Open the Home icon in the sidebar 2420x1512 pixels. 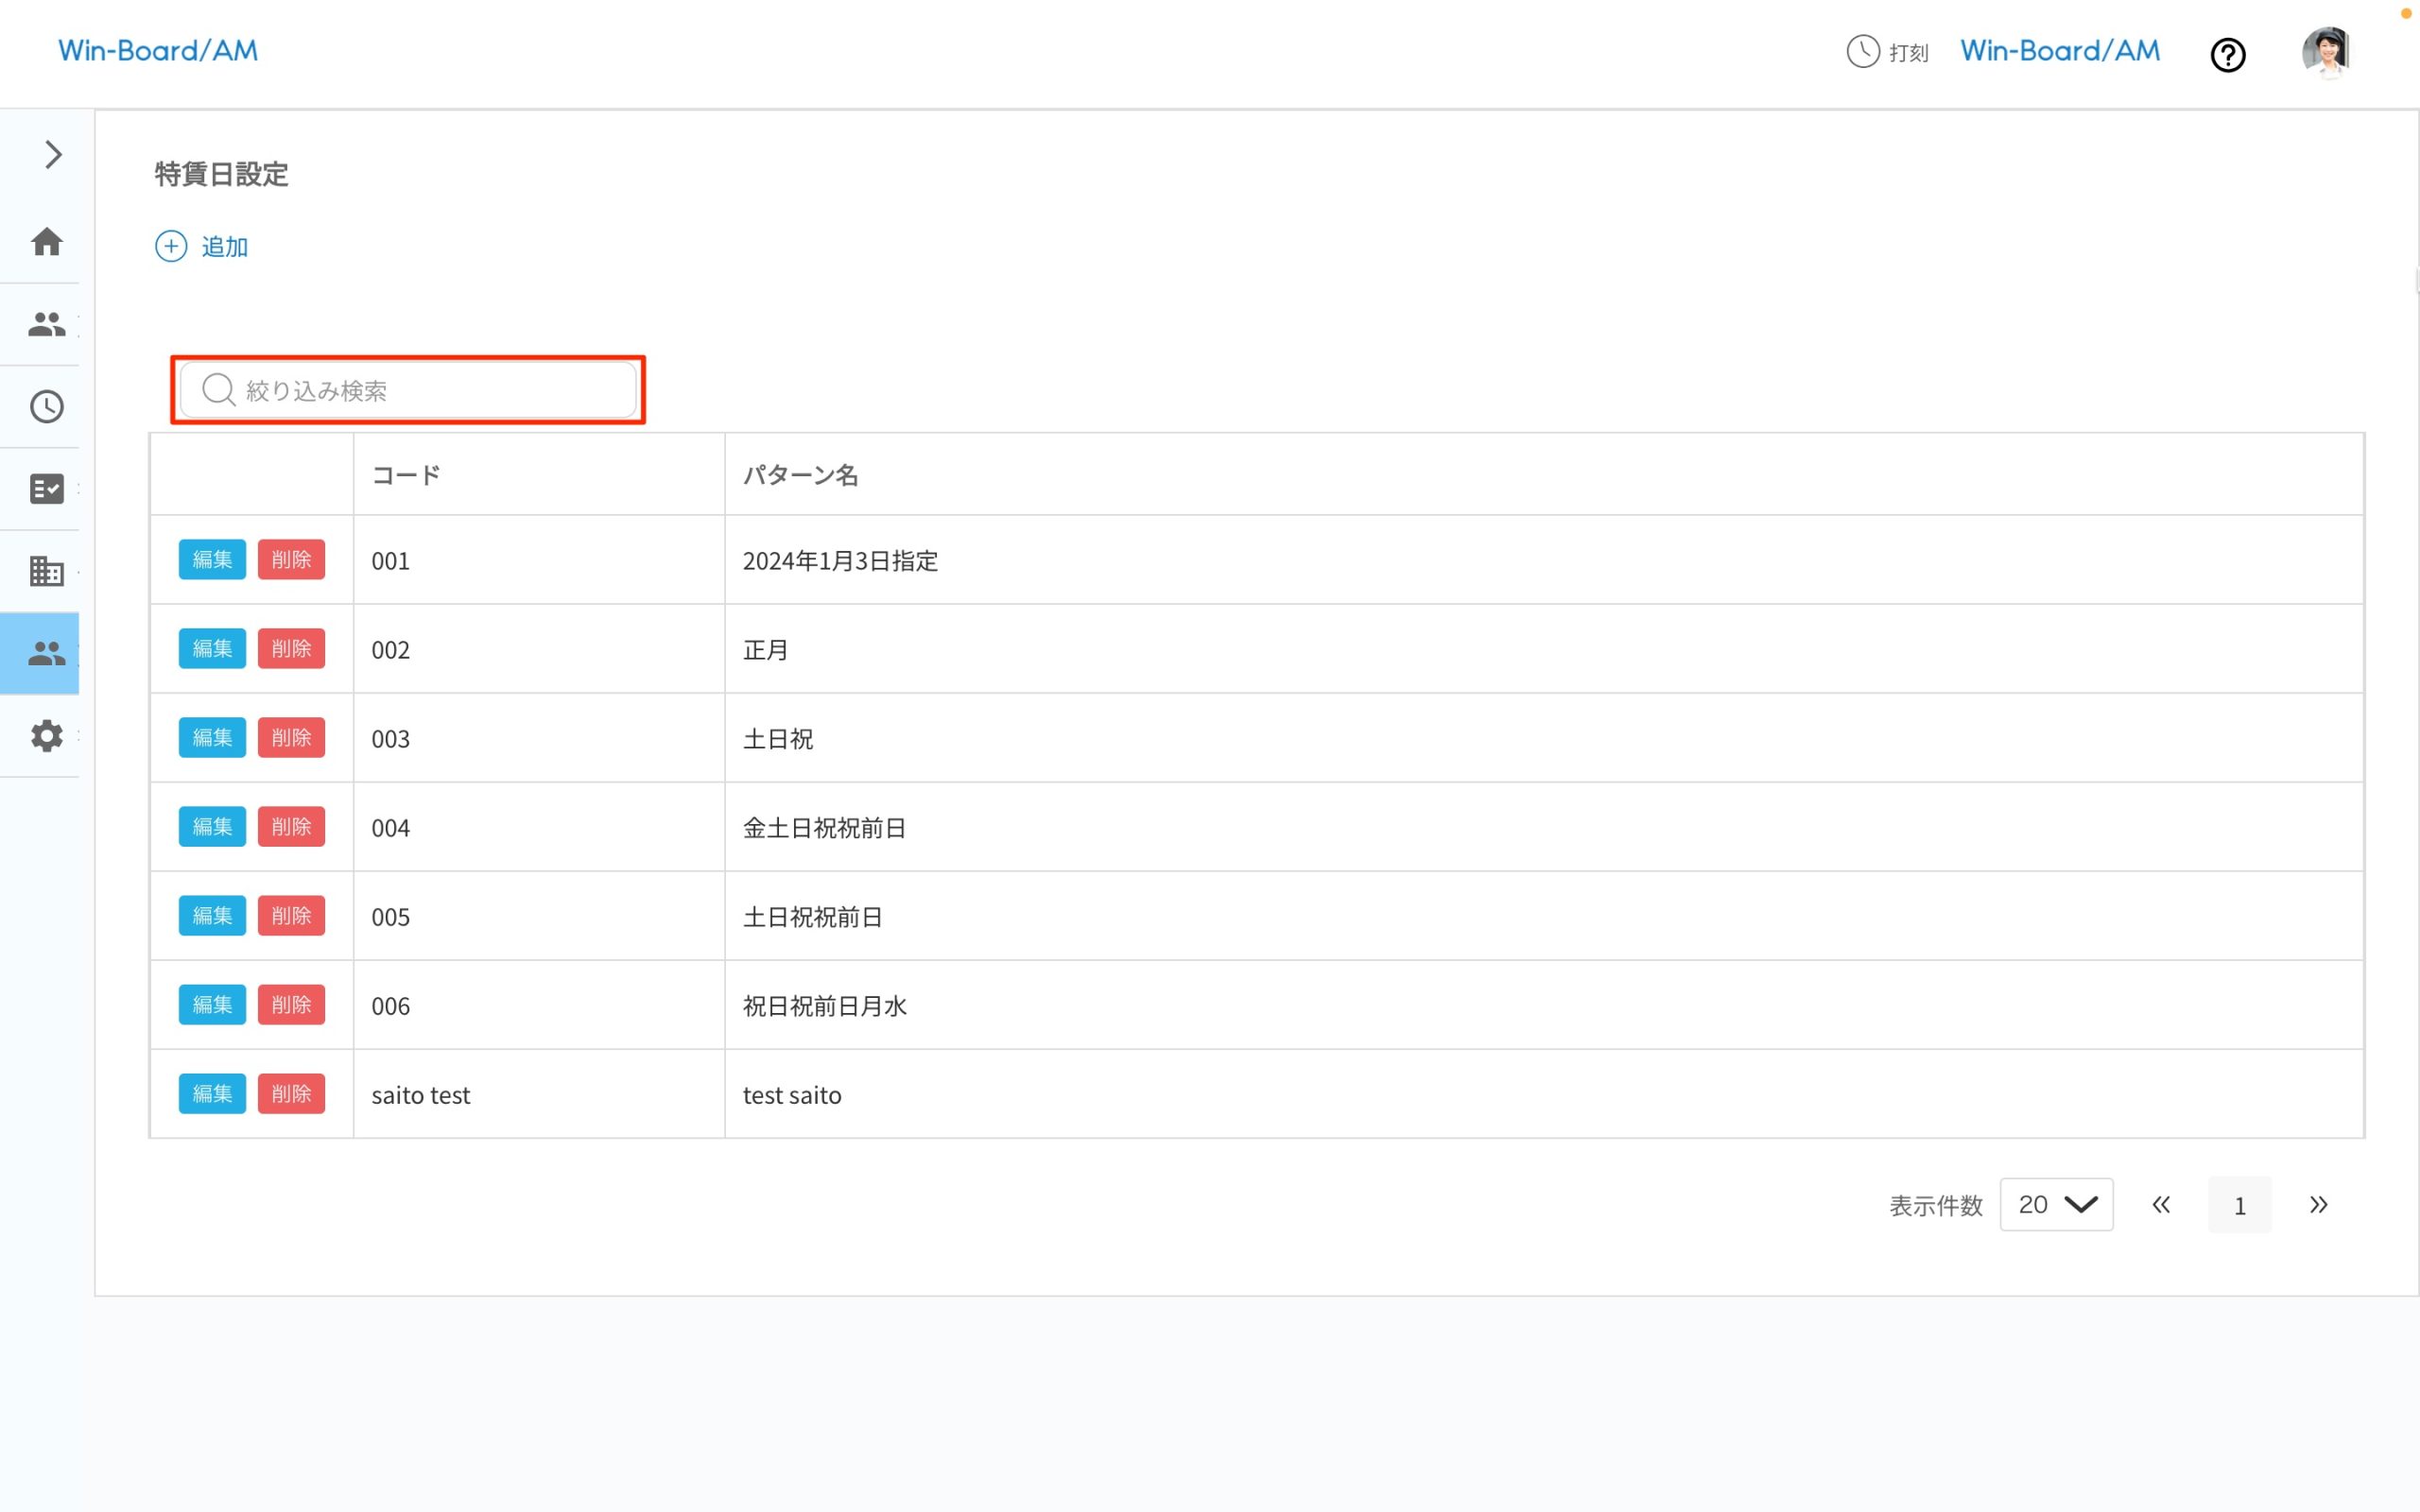click(46, 242)
